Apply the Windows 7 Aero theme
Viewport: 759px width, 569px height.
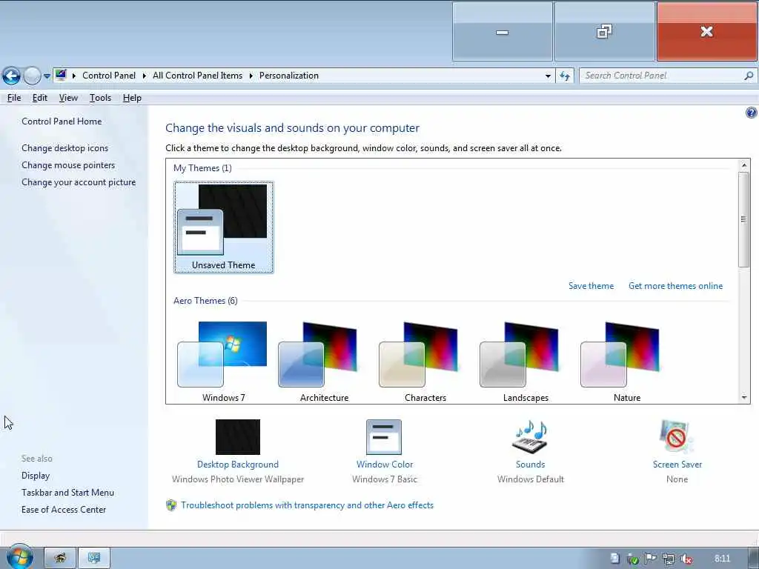[x=223, y=362]
